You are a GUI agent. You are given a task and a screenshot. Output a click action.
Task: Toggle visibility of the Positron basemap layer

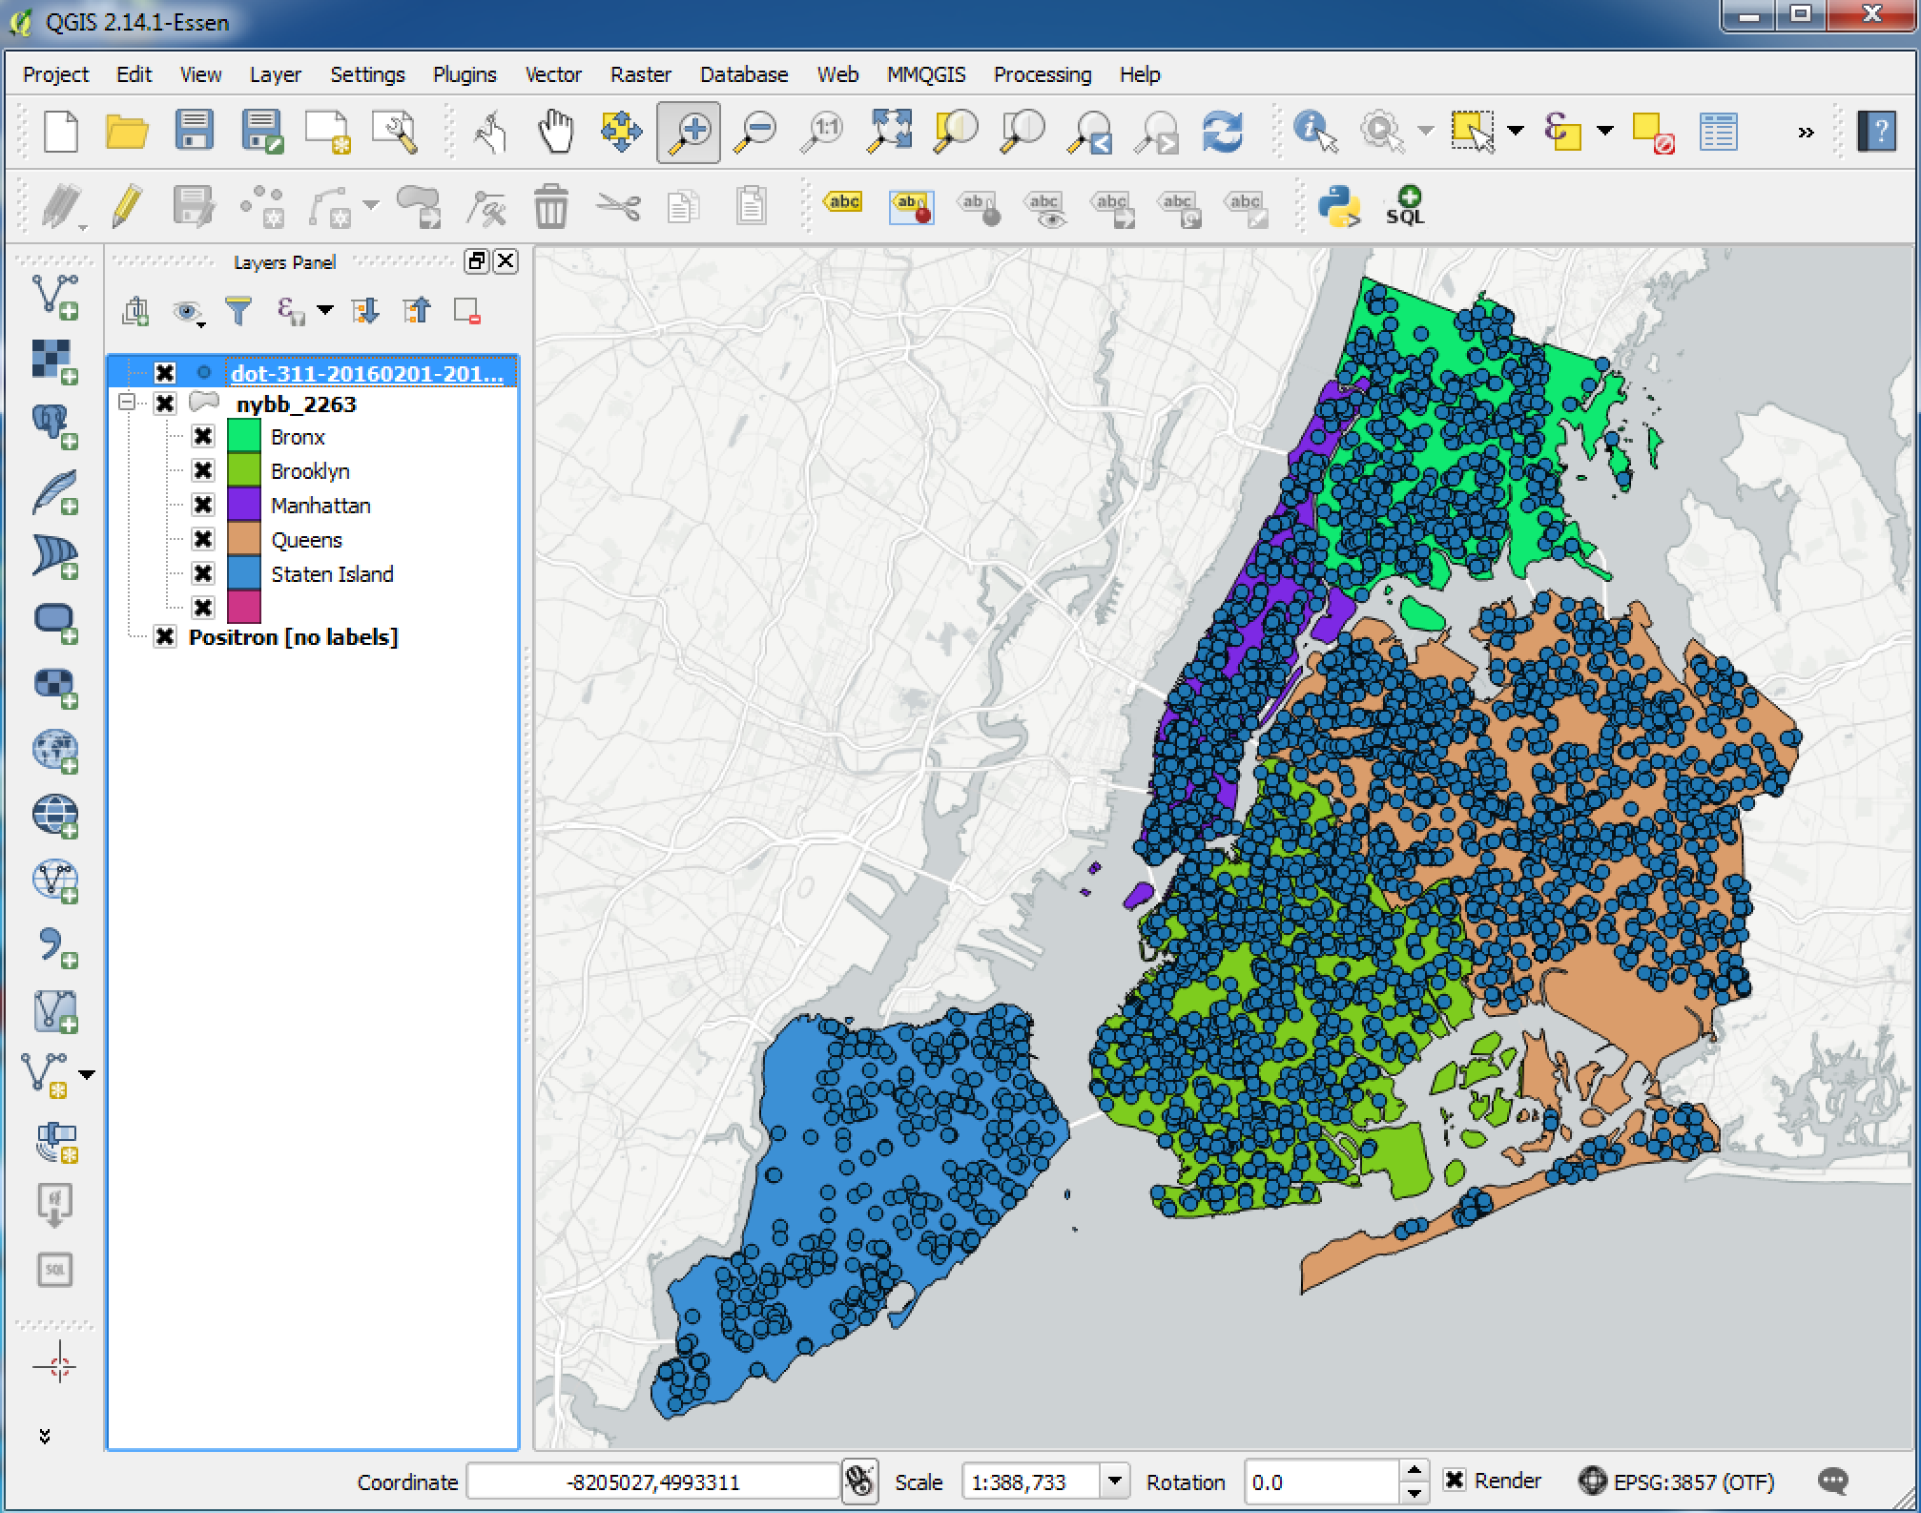click(x=165, y=636)
